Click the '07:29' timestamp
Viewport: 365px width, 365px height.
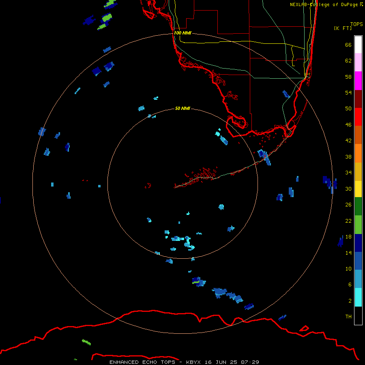tap(250, 362)
